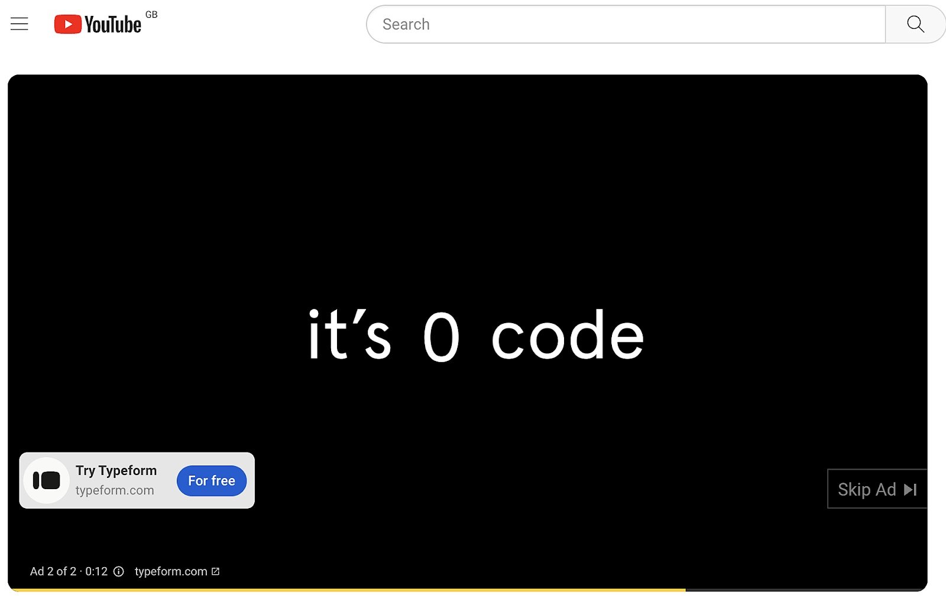Click the search magnifier icon
The image size is (946, 599).
point(915,24)
